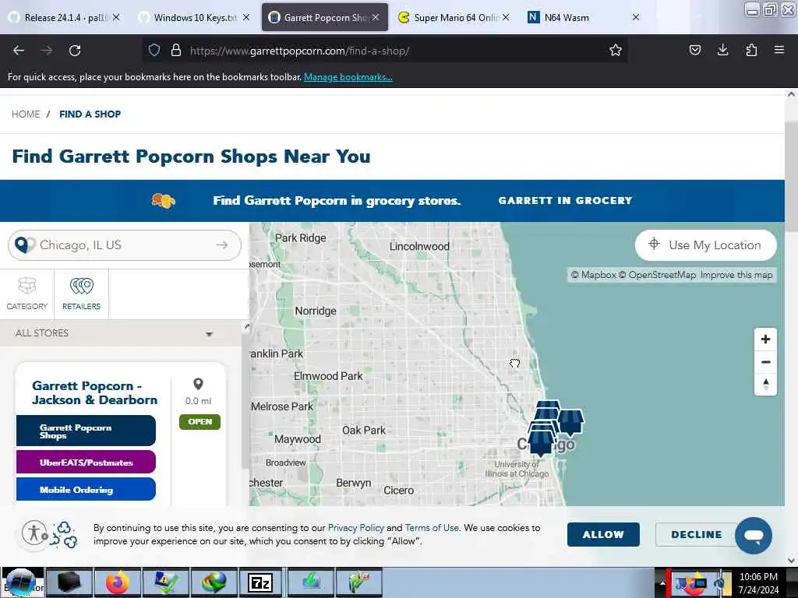
Task: Click the location pin icon above 0.0 mi
Action: coord(198,384)
